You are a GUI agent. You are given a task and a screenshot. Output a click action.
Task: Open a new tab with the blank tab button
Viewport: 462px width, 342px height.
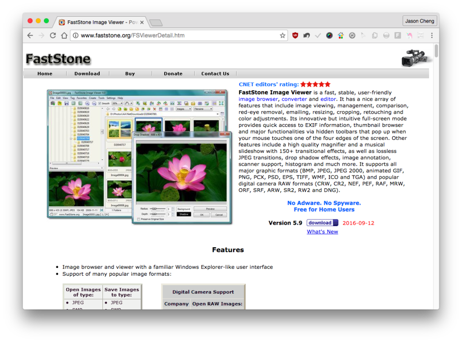click(156, 23)
